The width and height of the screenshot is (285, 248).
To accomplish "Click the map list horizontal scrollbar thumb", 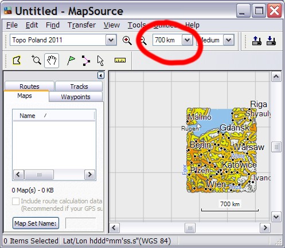I will (x=39, y=175).
